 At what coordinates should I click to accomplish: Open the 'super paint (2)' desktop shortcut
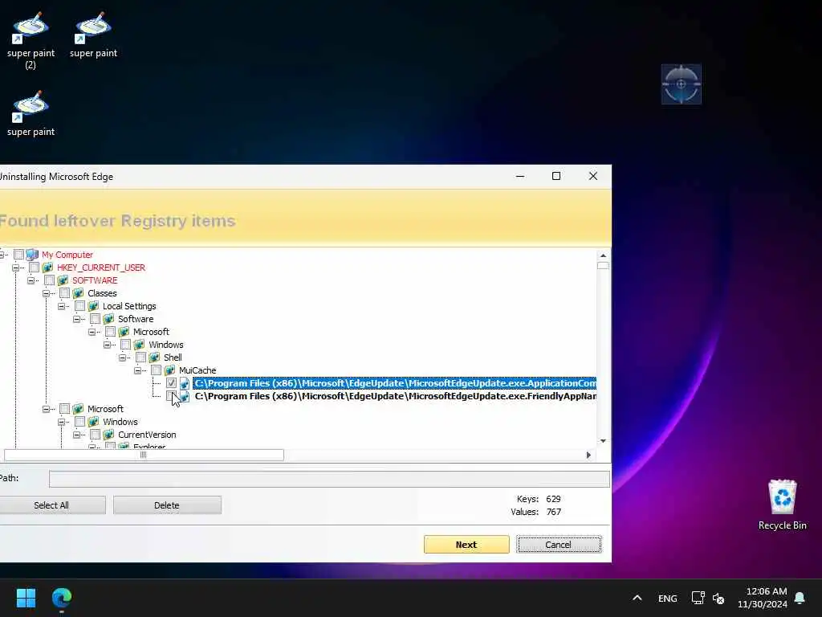point(31,41)
